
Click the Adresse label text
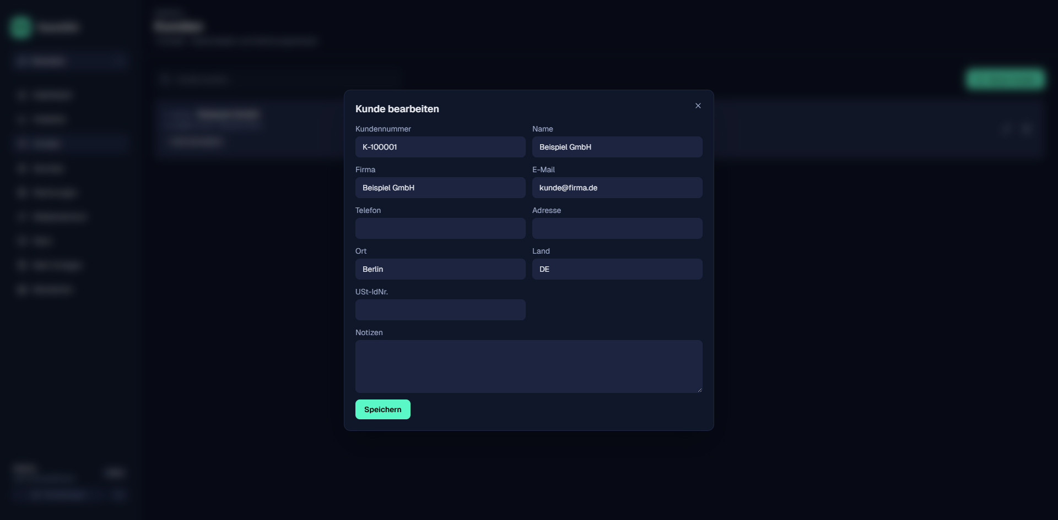(546, 210)
